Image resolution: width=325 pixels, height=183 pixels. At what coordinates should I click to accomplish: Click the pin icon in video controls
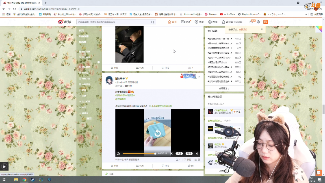pyautogui.click(x=197, y=154)
